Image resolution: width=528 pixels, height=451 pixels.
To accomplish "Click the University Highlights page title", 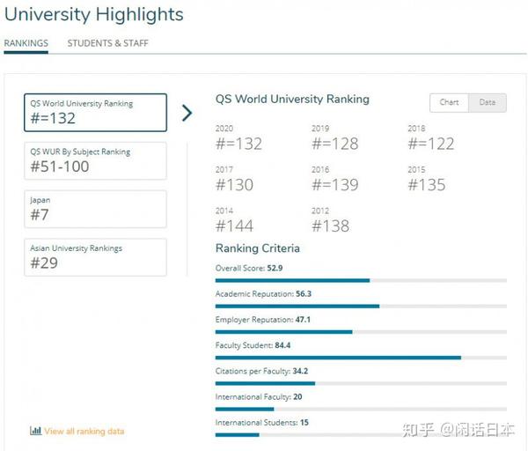I will [94, 14].
